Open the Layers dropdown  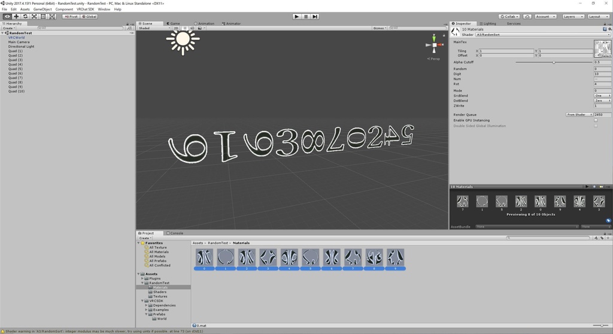pos(573,16)
